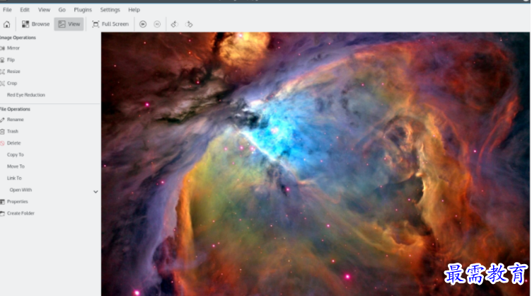Screen dimensions: 532x296
Task: Switch to Browse mode
Action: pos(35,24)
